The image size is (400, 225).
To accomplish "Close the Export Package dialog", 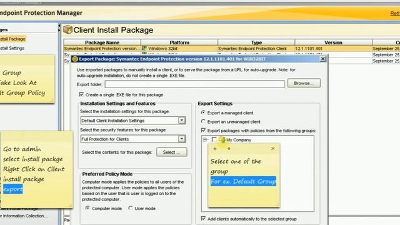I will 322,59.
